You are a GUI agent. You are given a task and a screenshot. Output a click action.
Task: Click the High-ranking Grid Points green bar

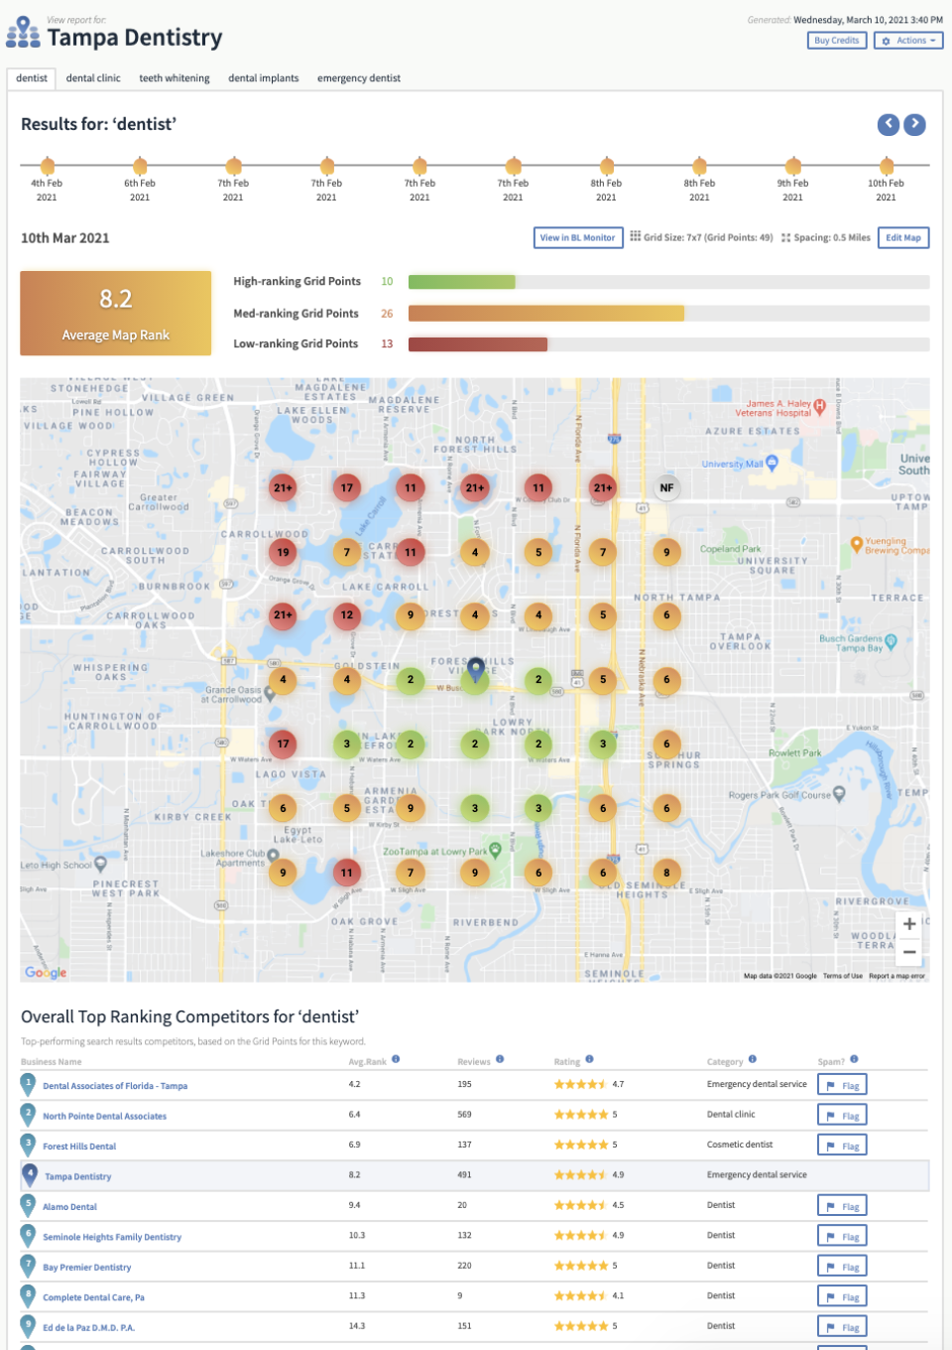point(462,282)
